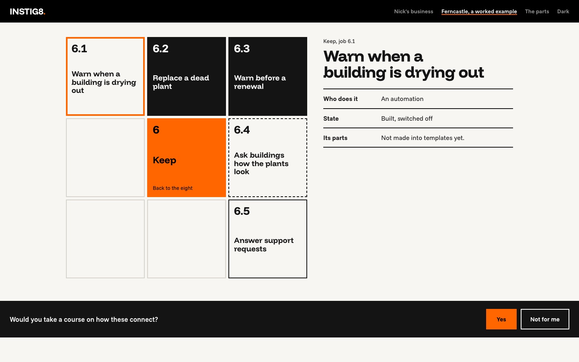Open the INSTIG8 logo home link
The height and width of the screenshot is (362, 579).
coord(28,11)
